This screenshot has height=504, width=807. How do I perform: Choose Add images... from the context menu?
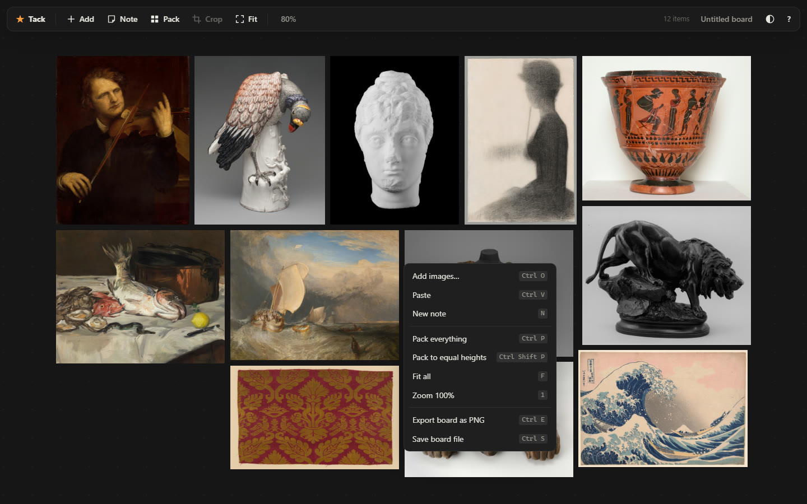coord(480,276)
